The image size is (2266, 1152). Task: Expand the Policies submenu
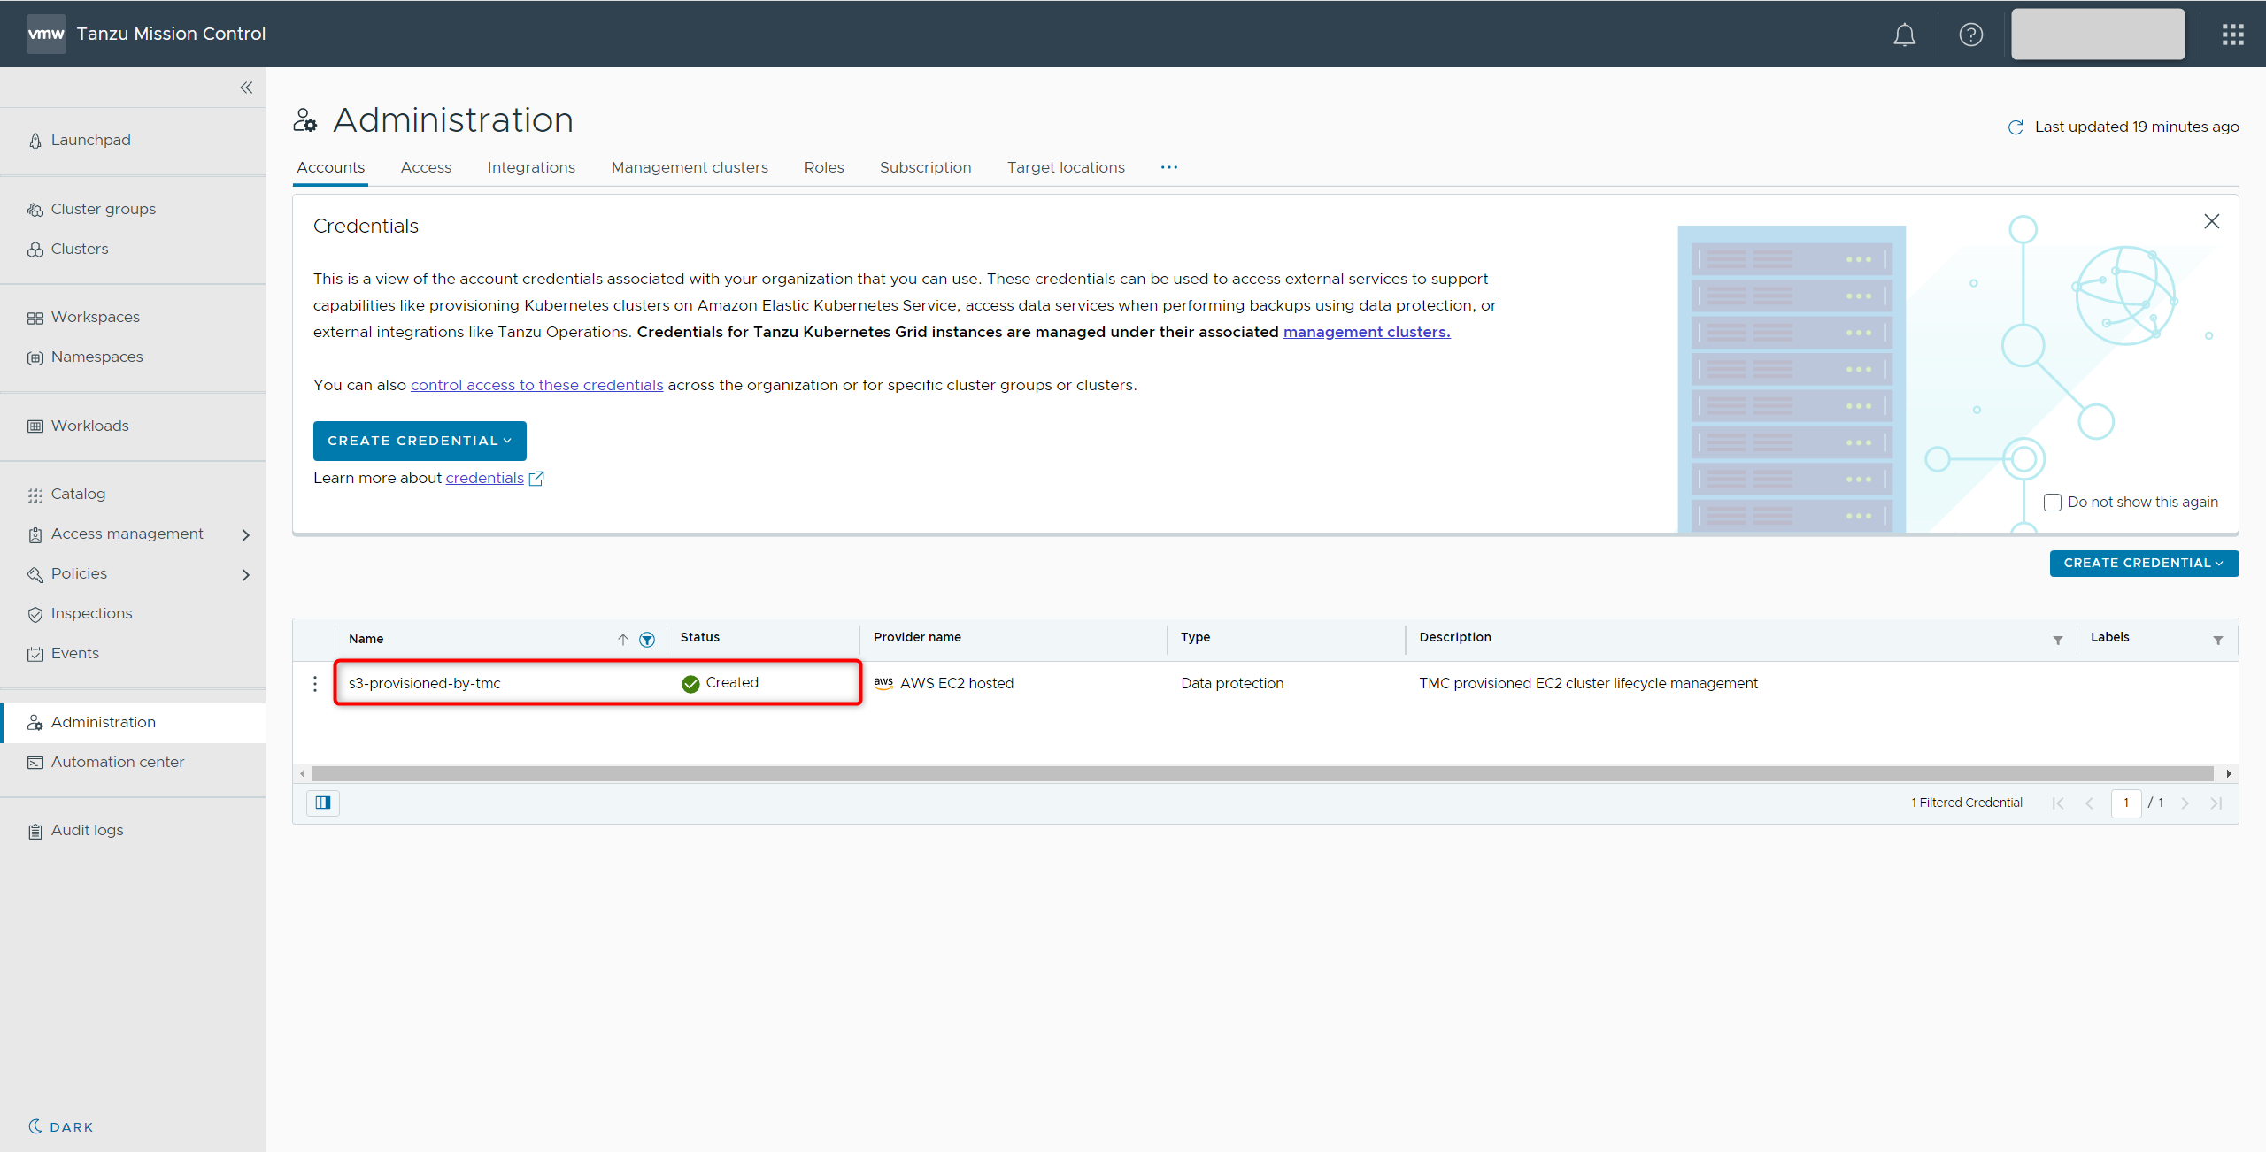245,574
